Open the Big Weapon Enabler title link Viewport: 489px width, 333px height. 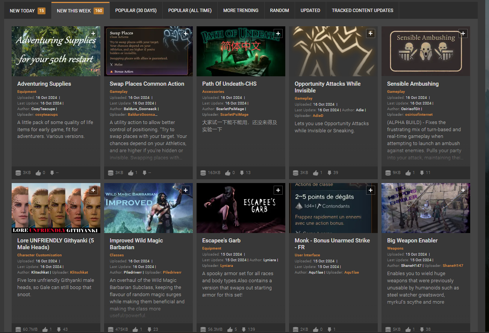pos(412,241)
